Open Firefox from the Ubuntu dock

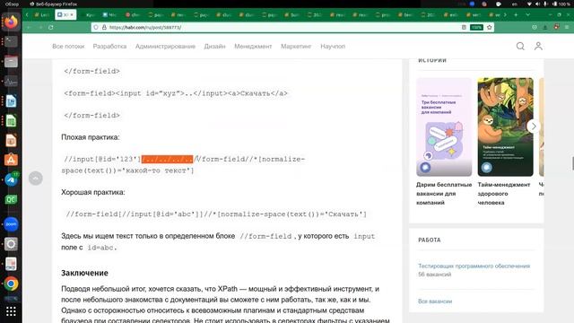click(x=11, y=22)
